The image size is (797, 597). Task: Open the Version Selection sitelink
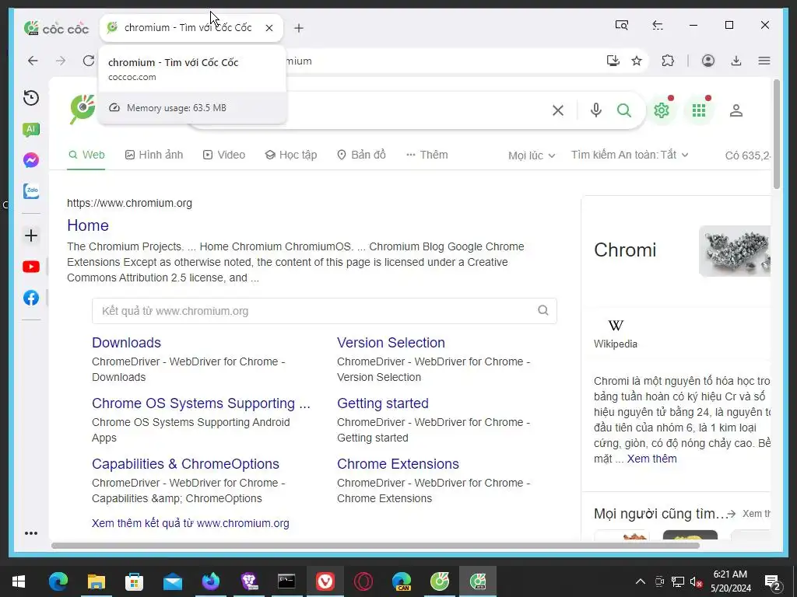tap(391, 343)
